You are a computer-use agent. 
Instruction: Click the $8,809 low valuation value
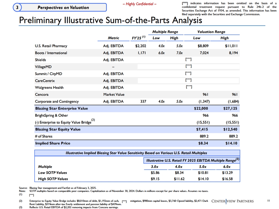[x=203, y=46]
